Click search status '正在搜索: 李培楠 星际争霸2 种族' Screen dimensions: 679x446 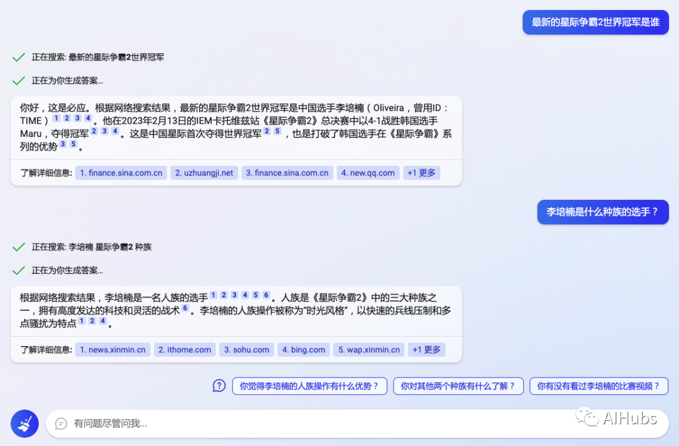[91, 247]
